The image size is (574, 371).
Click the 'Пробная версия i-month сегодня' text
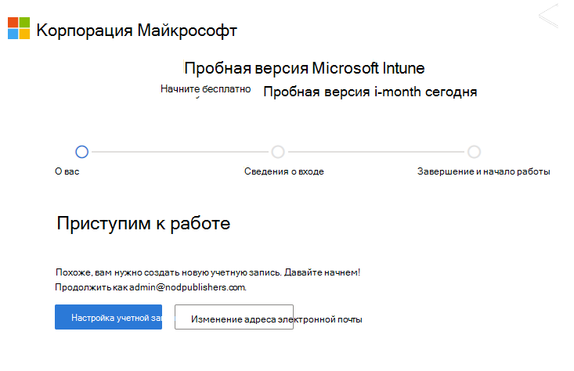click(x=370, y=92)
